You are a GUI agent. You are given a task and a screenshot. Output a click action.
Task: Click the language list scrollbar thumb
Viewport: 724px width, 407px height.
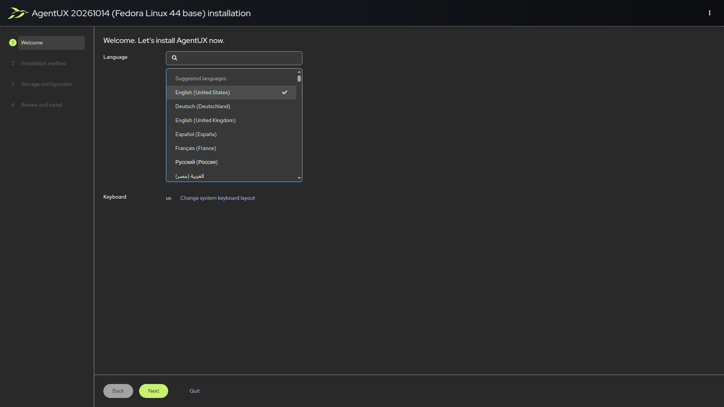tap(299, 78)
